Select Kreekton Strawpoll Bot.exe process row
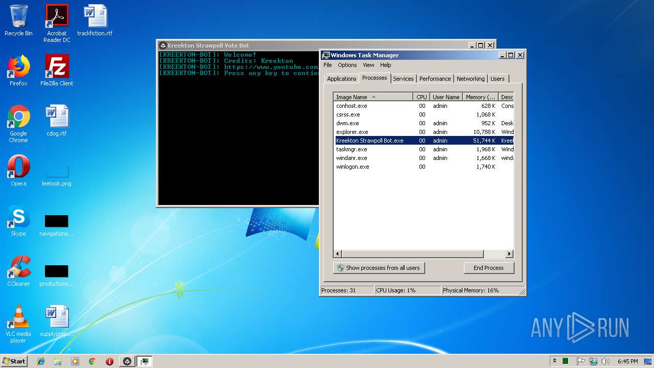Image resolution: width=654 pixels, height=368 pixels. [x=424, y=141]
